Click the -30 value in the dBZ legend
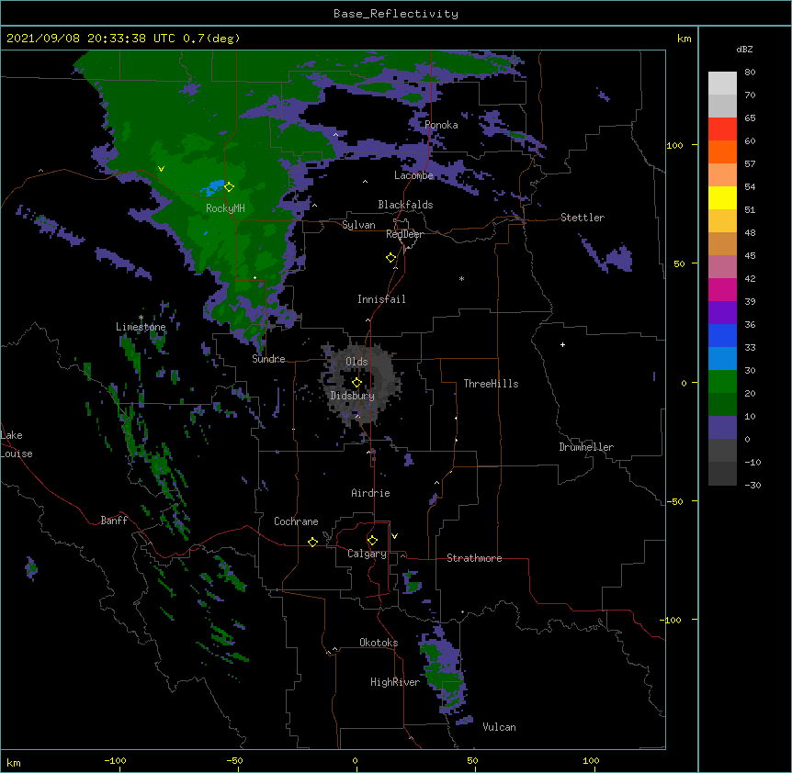 [x=752, y=486]
